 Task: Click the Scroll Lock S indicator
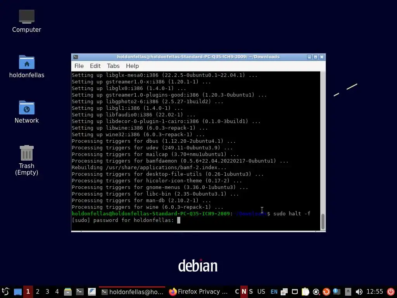point(251,292)
